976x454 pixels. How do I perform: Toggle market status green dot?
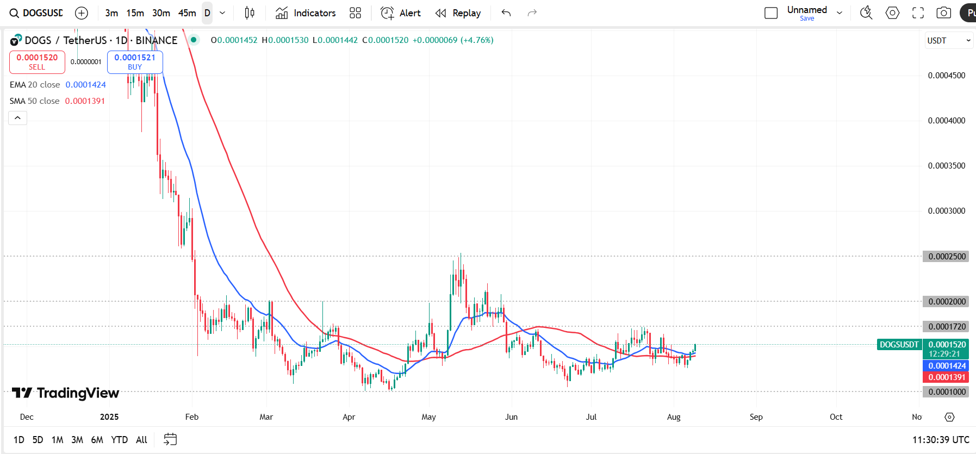[x=194, y=40]
